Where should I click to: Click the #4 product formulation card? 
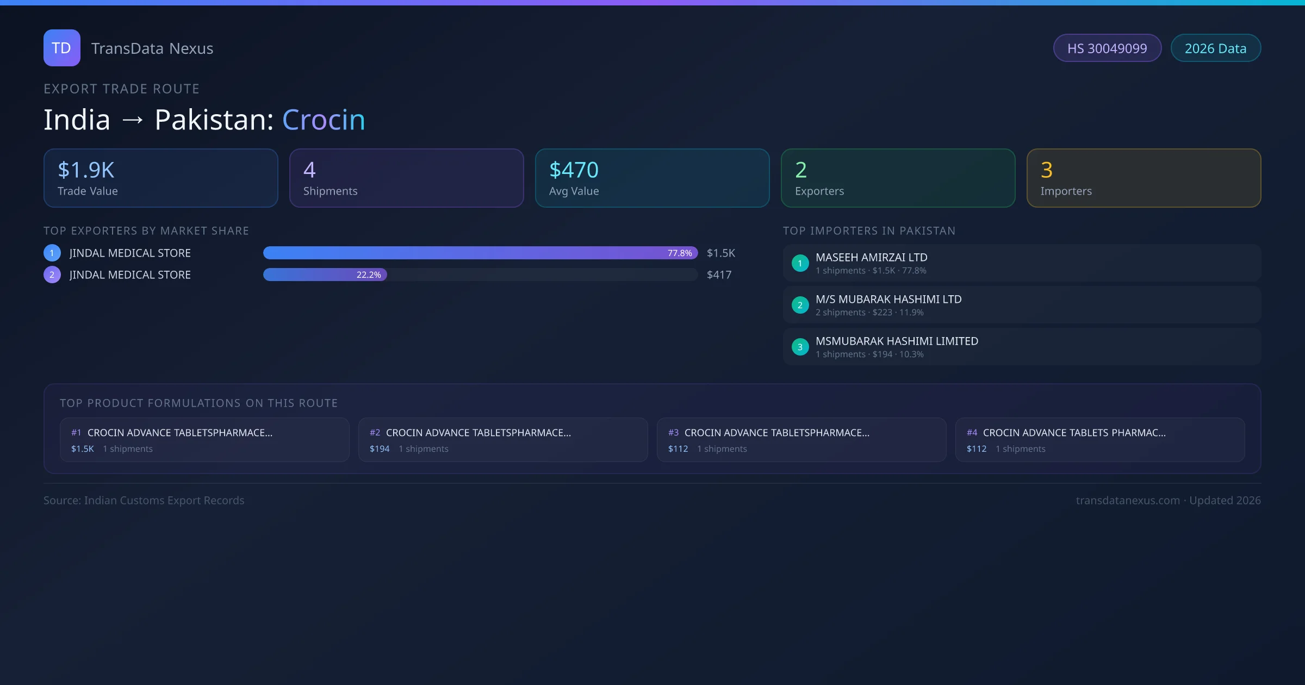click(1099, 440)
